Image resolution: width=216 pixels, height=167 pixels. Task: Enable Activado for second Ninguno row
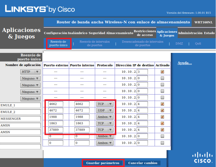[x=162, y=85]
